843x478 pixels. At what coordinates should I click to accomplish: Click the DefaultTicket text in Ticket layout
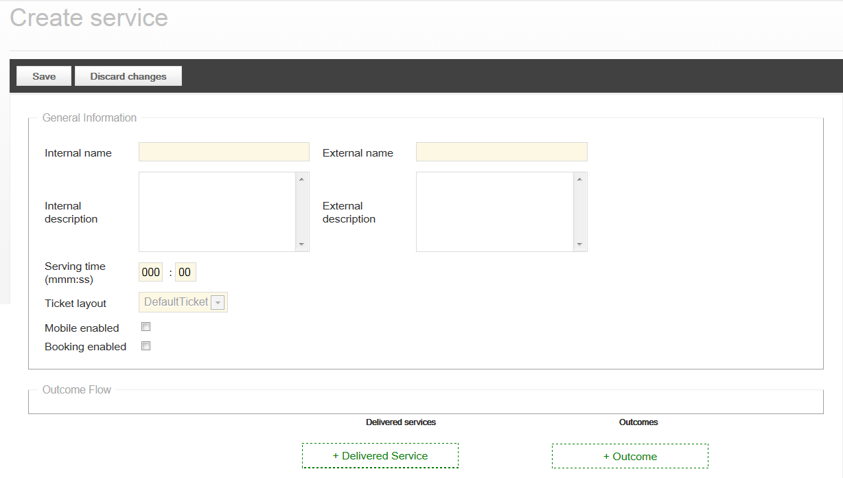pos(176,302)
